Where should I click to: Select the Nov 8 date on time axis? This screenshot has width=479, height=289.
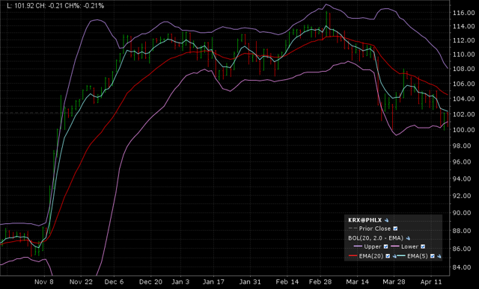(x=44, y=282)
